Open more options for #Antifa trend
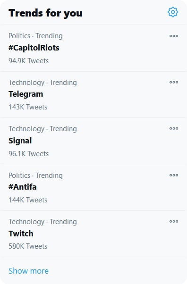Screen dimensions: 187x284 click(174, 175)
